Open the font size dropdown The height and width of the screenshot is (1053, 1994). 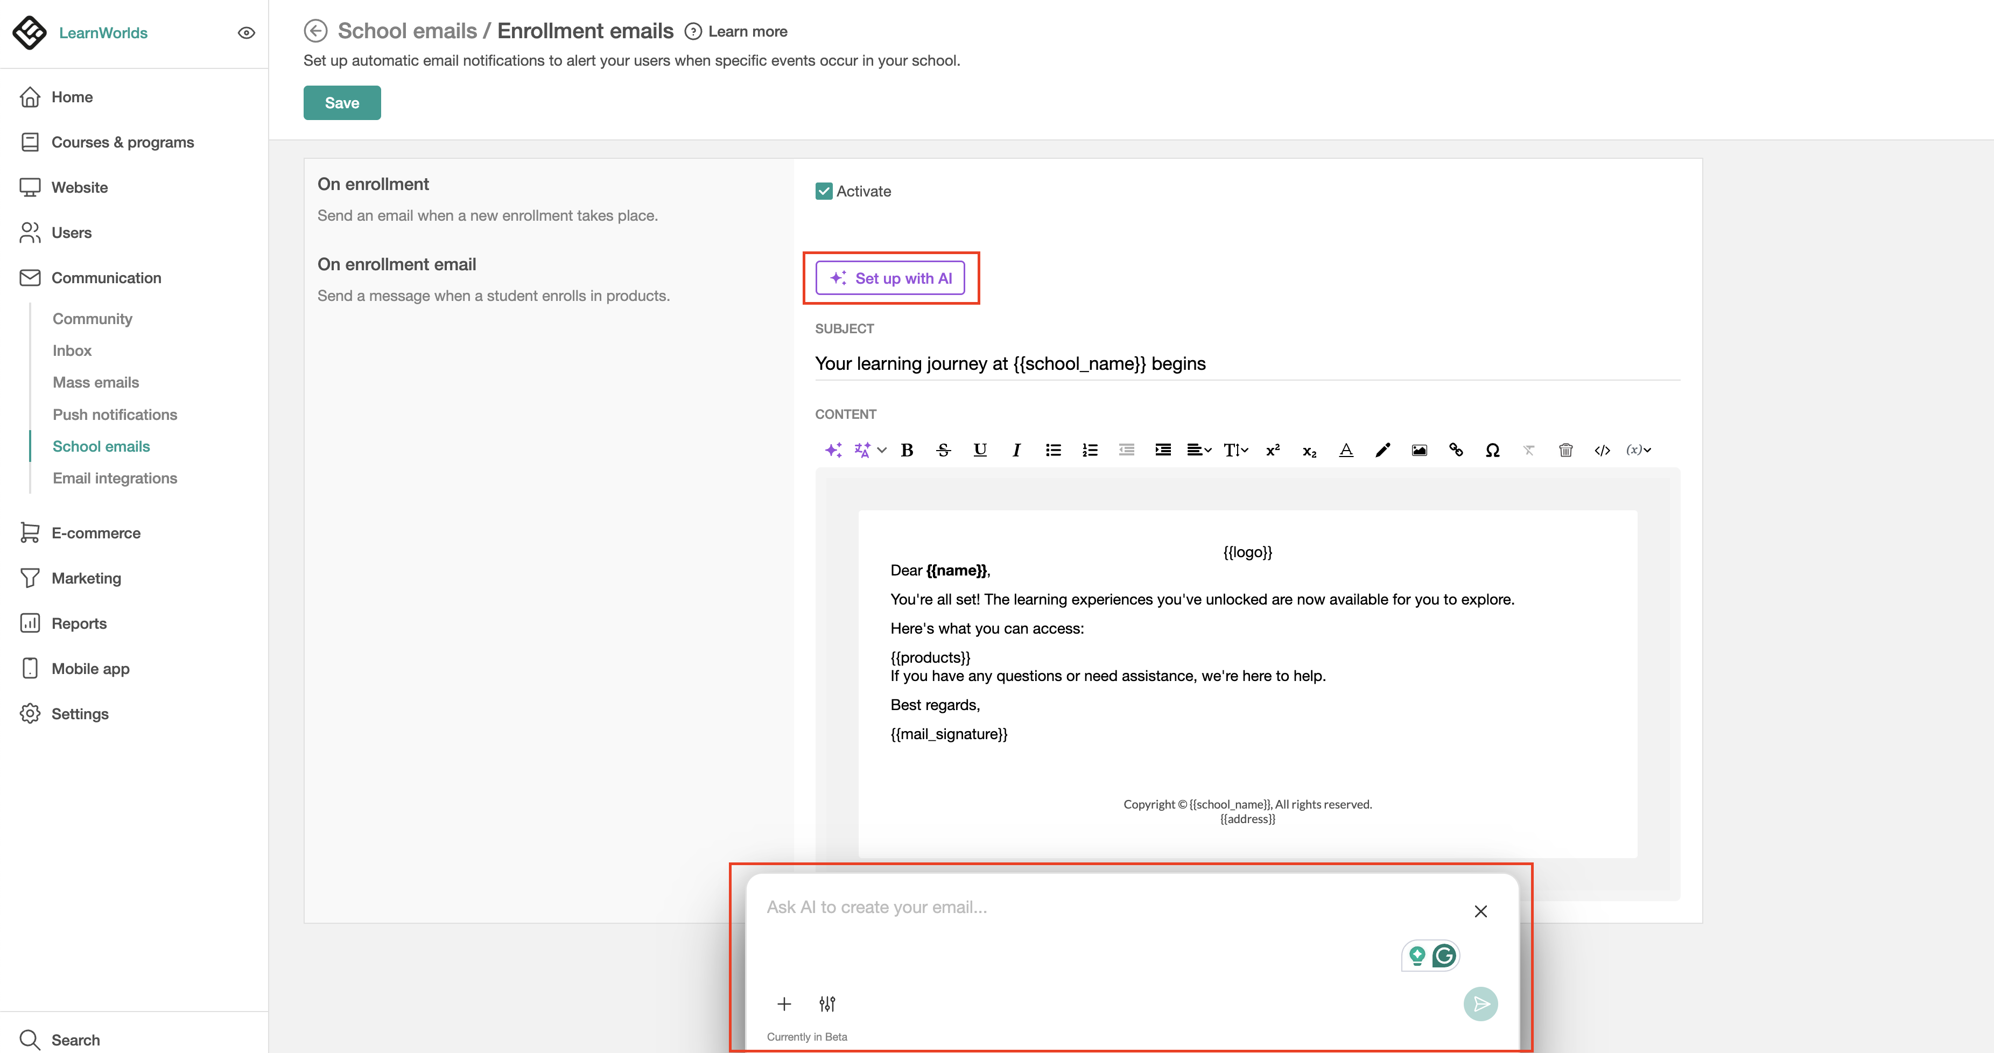tap(1235, 450)
